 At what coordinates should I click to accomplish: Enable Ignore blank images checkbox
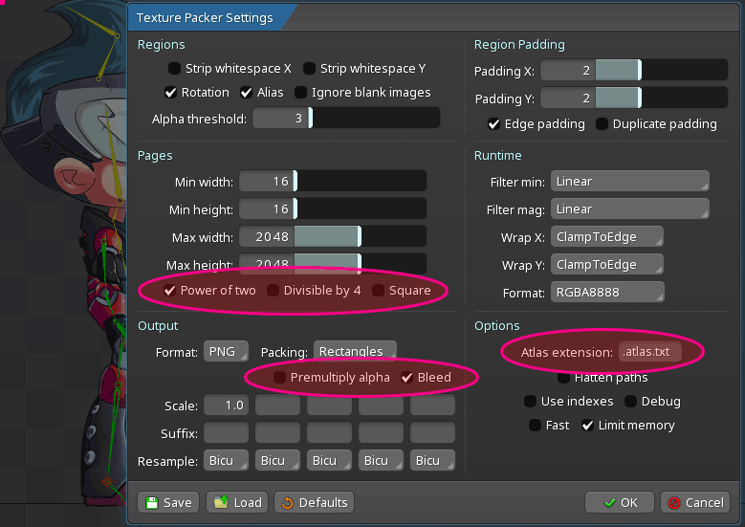click(x=300, y=92)
